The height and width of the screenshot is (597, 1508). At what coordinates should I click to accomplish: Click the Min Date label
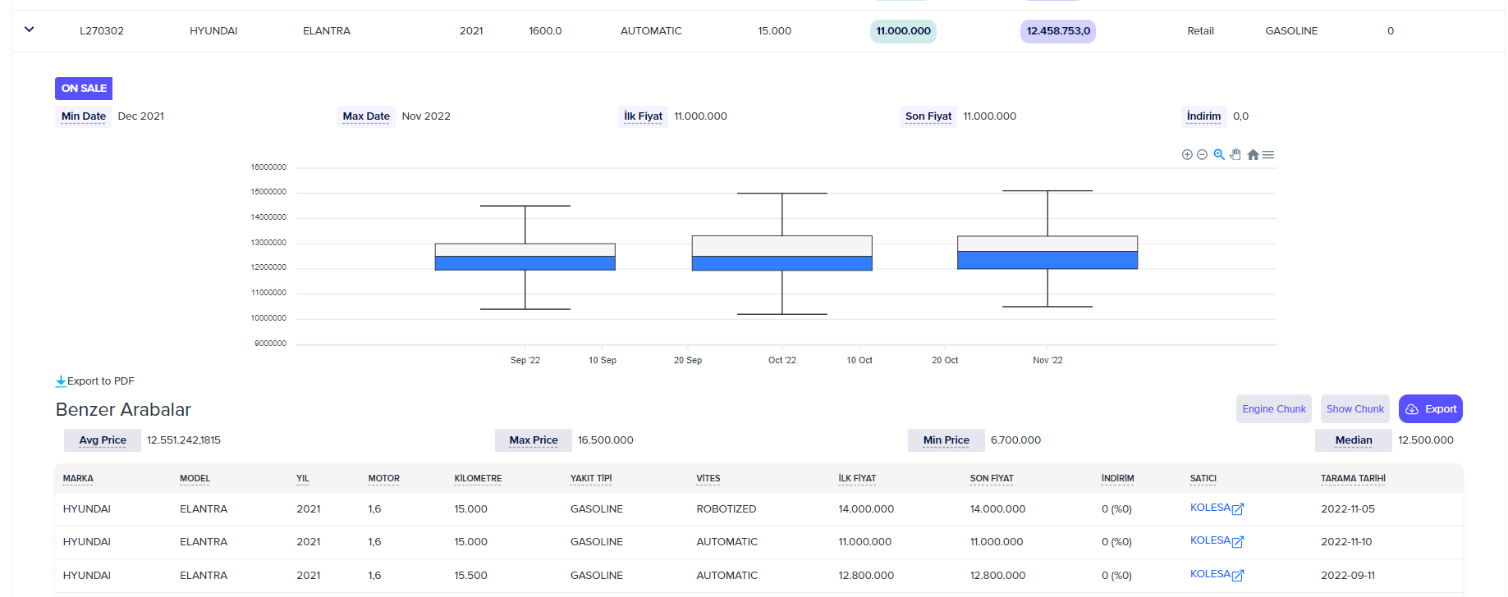coord(84,116)
